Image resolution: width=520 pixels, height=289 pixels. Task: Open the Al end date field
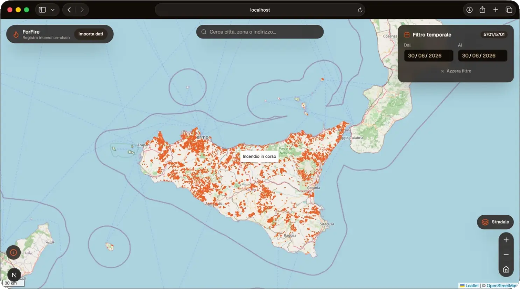pyautogui.click(x=483, y=55)
